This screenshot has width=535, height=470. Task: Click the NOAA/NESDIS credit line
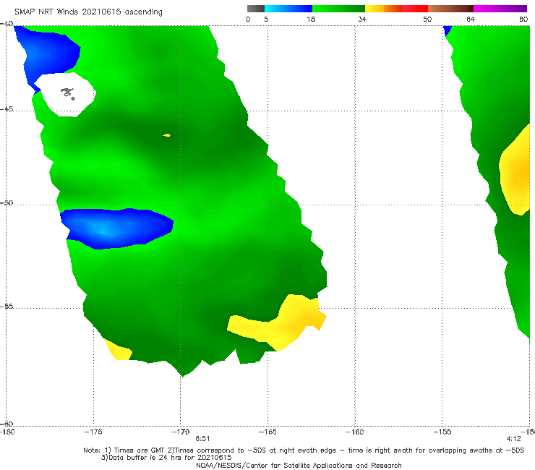coord(299,465)
